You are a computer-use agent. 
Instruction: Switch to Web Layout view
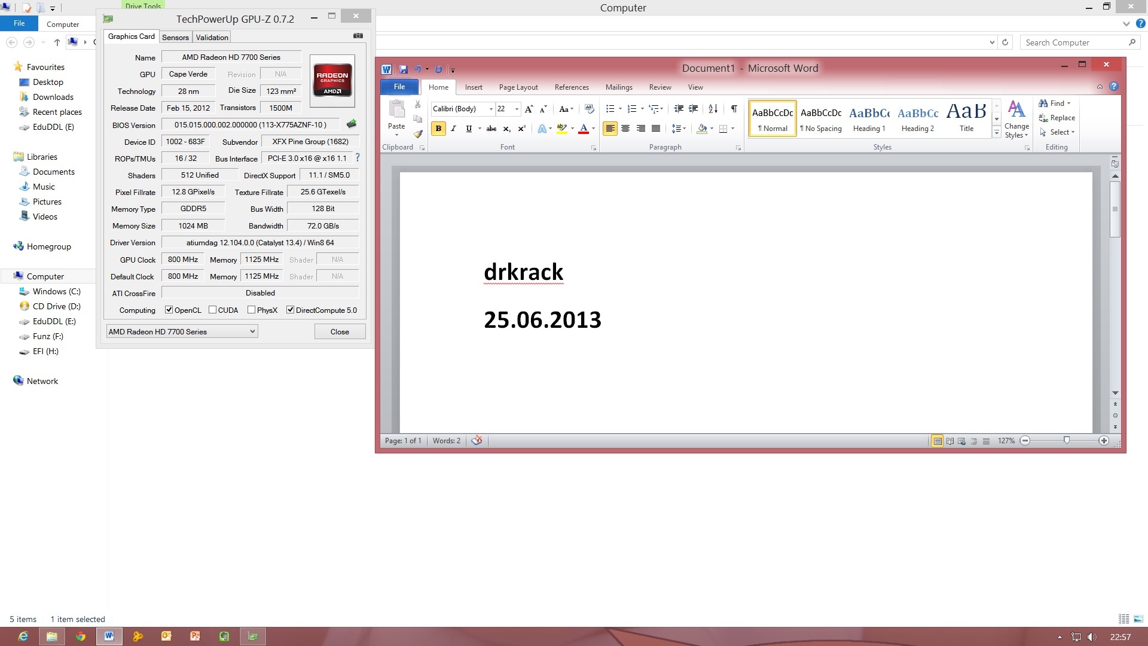click(x=961, y=441)
